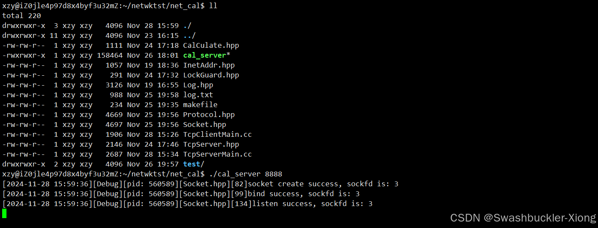Click the CalCulate.hpp filename

[211, 46]
